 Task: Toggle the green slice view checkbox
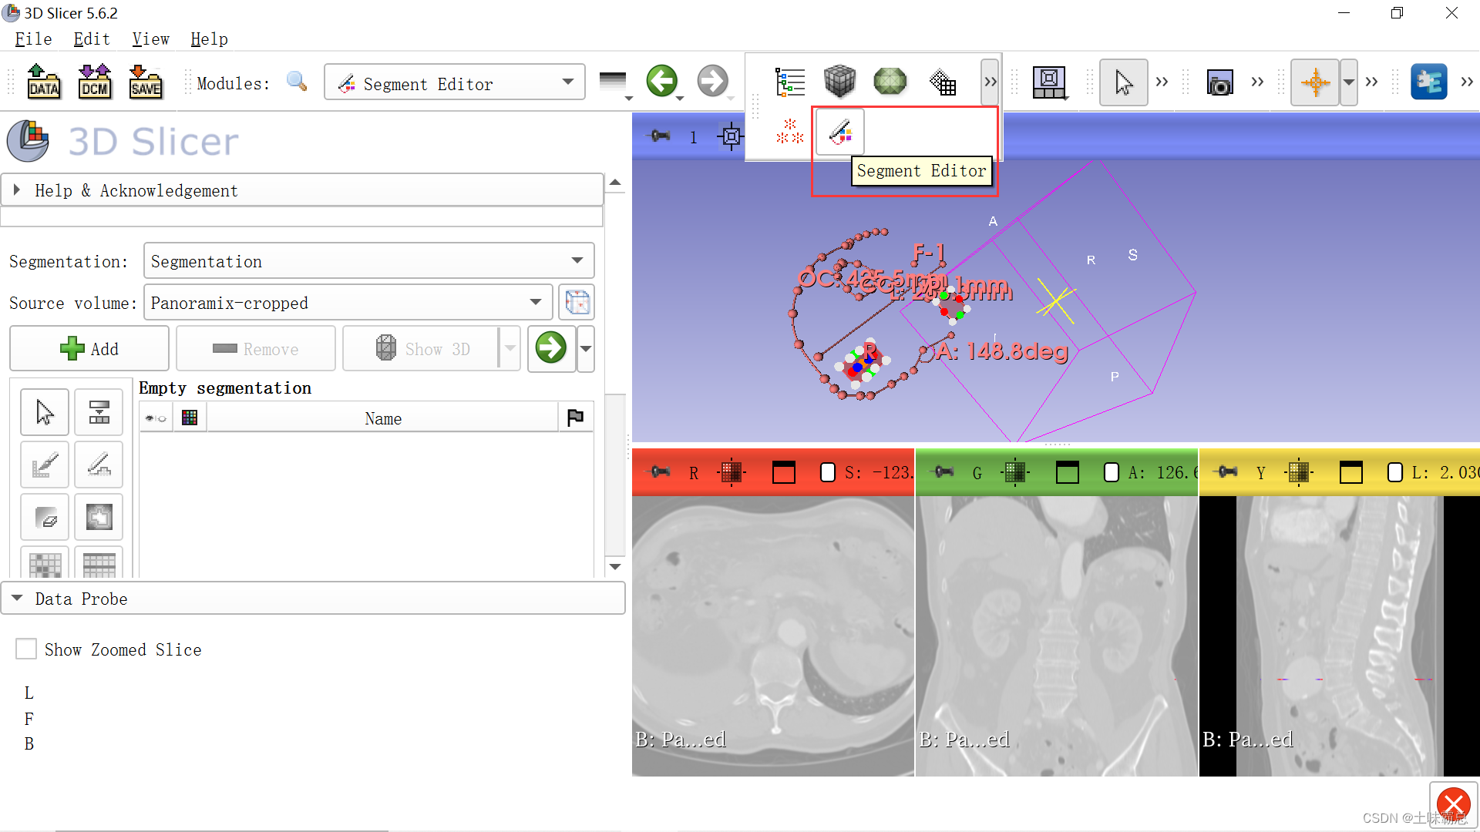coord(1112,472)
